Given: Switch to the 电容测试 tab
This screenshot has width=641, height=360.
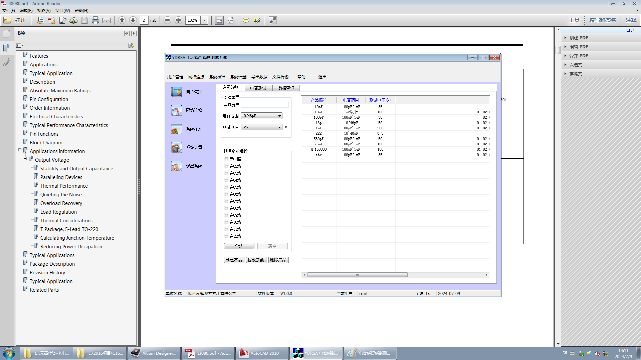Looking at the screenshot, I should pos(258,88).
